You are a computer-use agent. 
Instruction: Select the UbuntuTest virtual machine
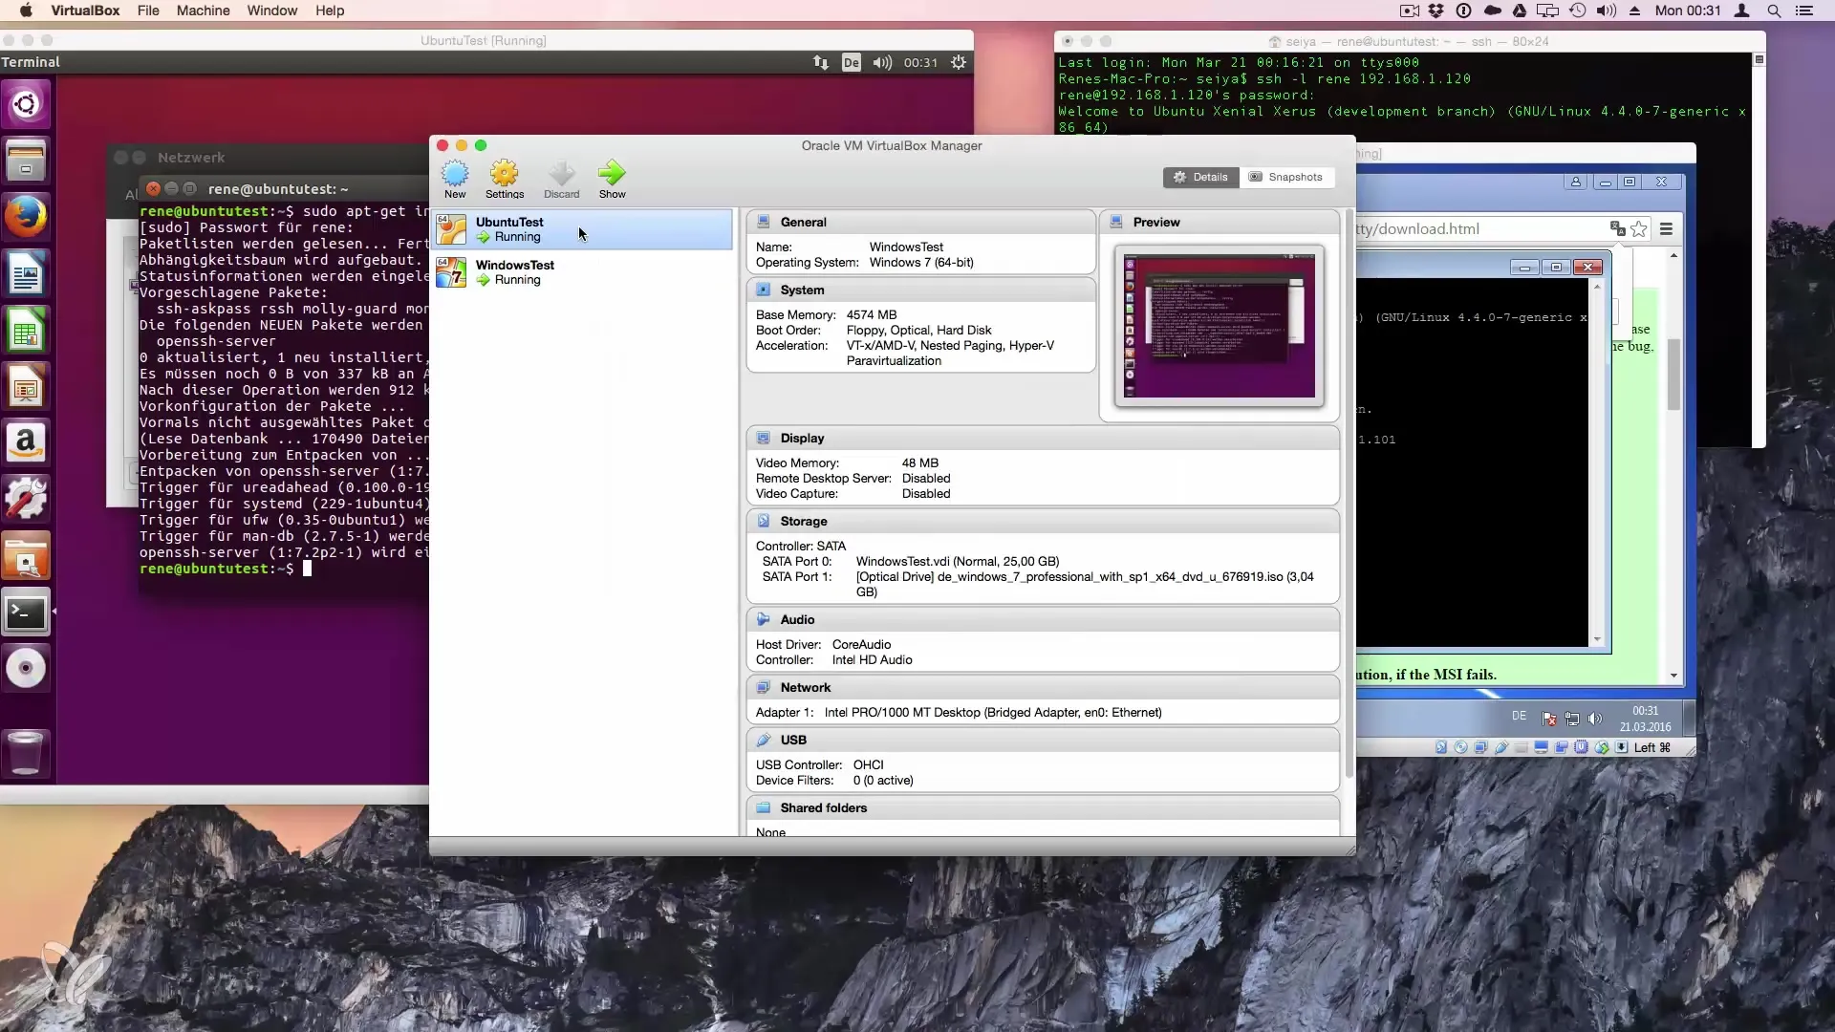coord(582,229)
